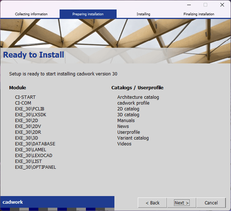Screen dimensions: 231x211
Task: Click the EXE_30\3D module line
Action: (x=27, y=138)
